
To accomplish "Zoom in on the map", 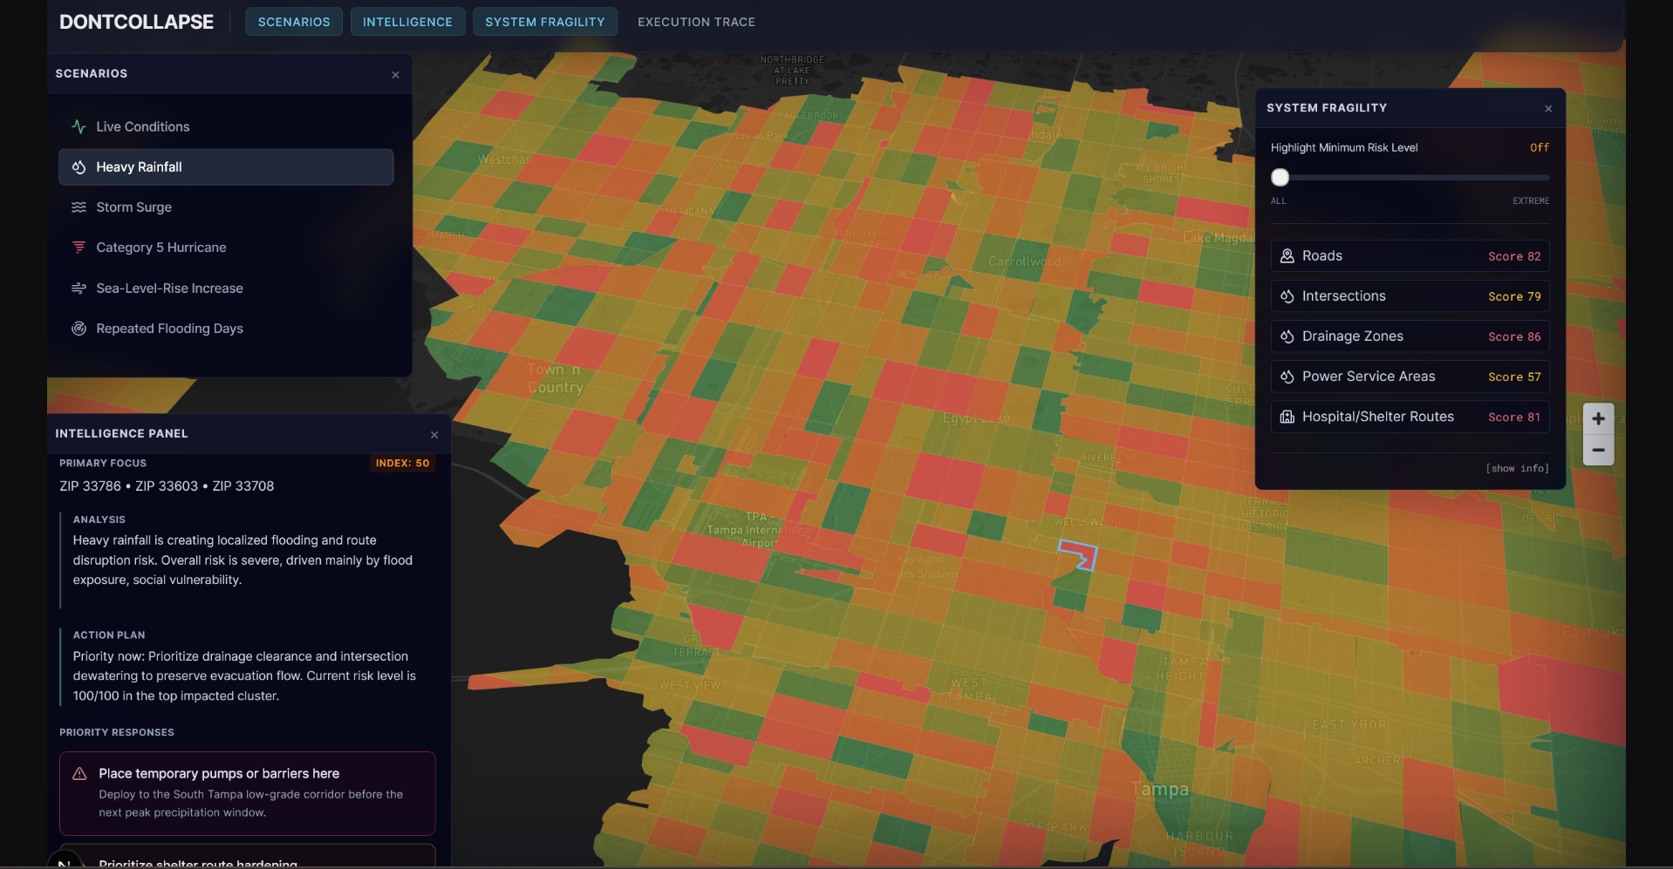I will click(x=1598, y=418).
